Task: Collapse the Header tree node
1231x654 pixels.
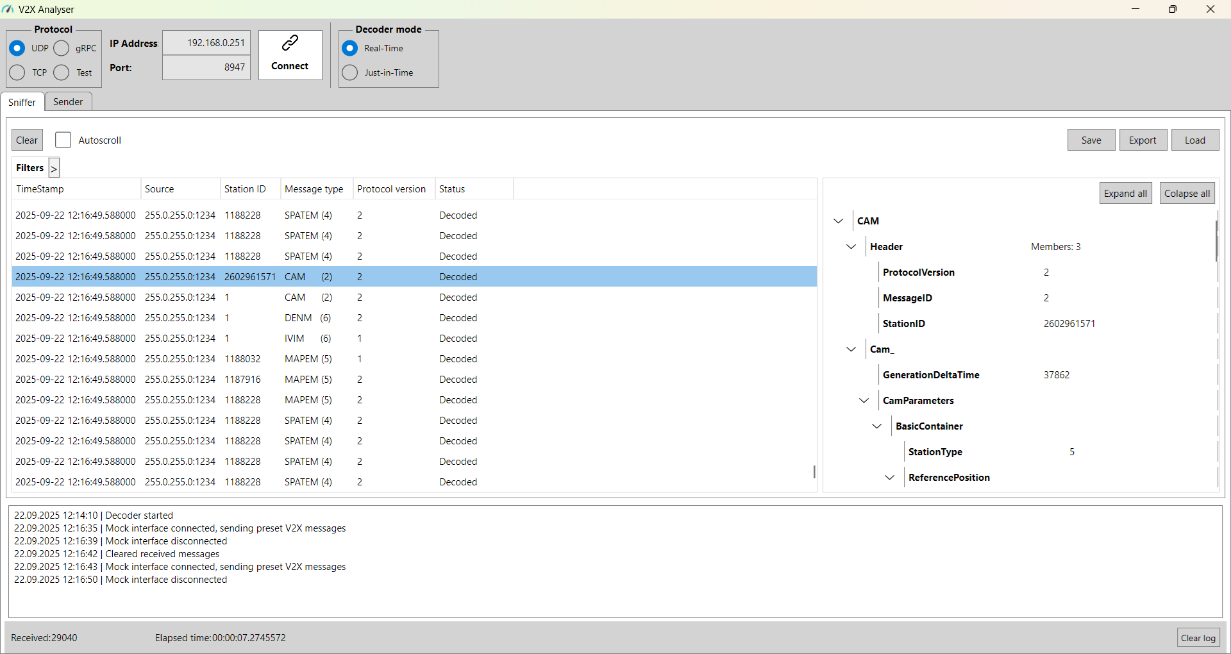Action: pyautogui.click(x=851, y=247)
